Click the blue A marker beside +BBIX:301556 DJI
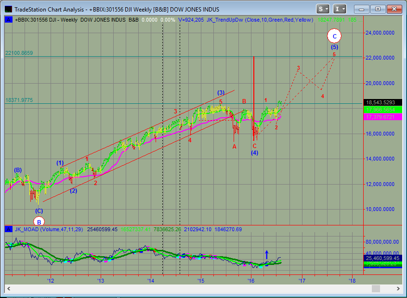This screenshot has width=407, height=298. click(9, 20)
